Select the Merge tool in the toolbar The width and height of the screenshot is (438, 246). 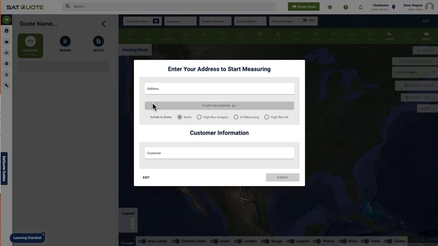point(427,36)
